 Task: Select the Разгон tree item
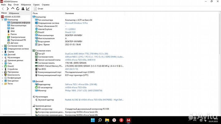pos(12,34)
